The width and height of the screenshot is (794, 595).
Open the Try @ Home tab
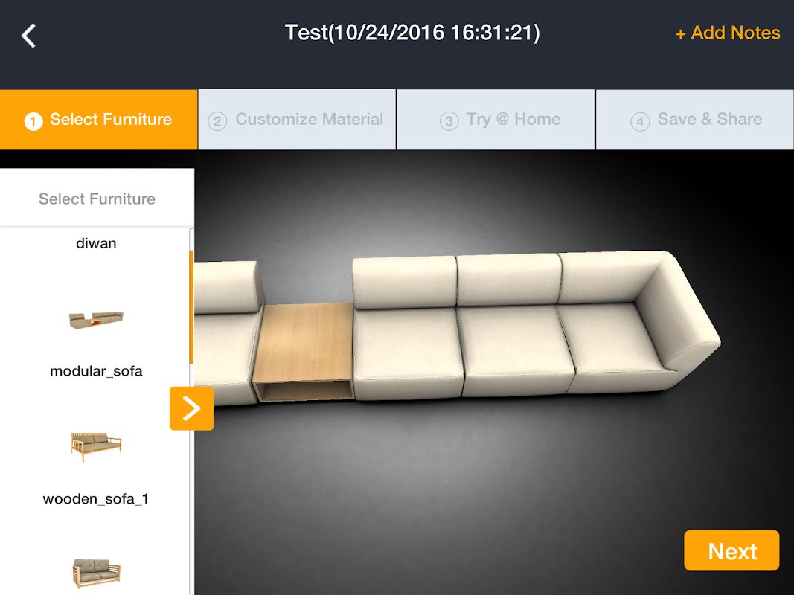pyautogui.click(x=496, y=120)
